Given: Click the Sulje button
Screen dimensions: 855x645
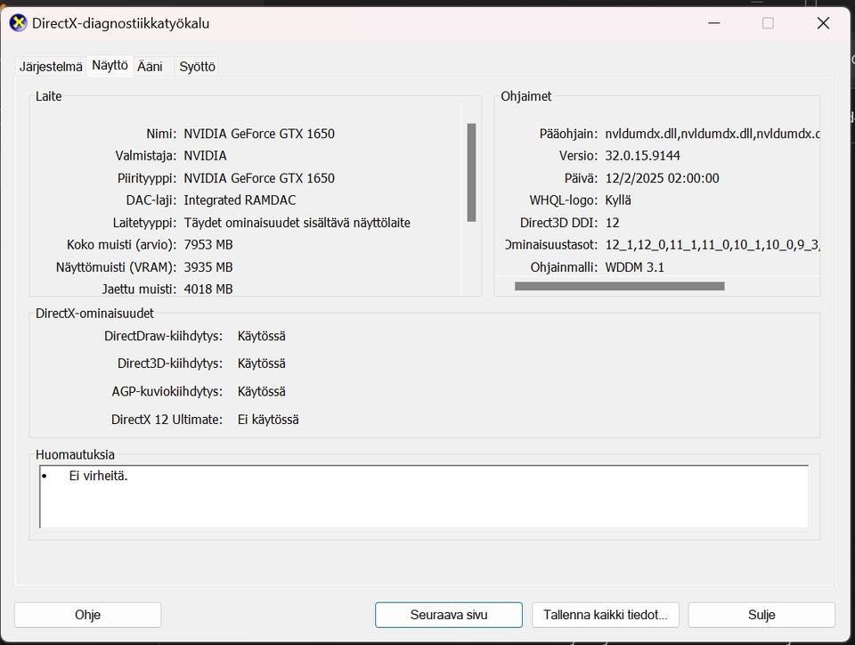Looking at the screenshot, I should point(761,615).
